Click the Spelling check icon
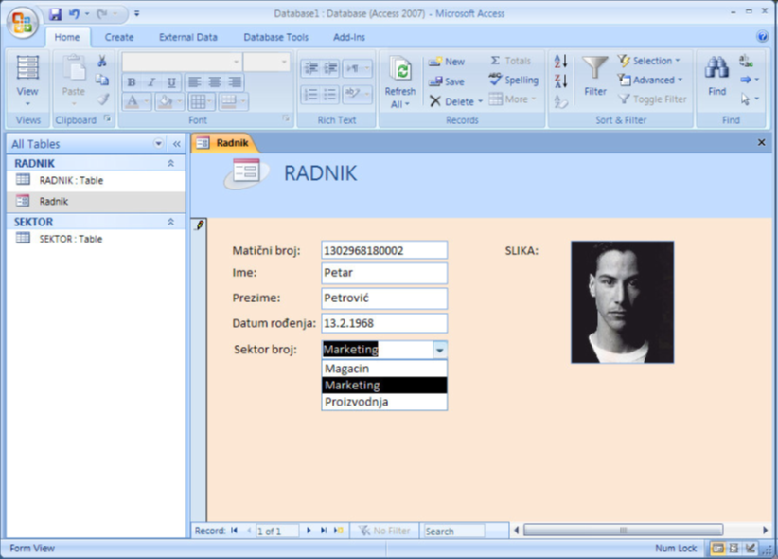778x559 pixels. [513, 81]
